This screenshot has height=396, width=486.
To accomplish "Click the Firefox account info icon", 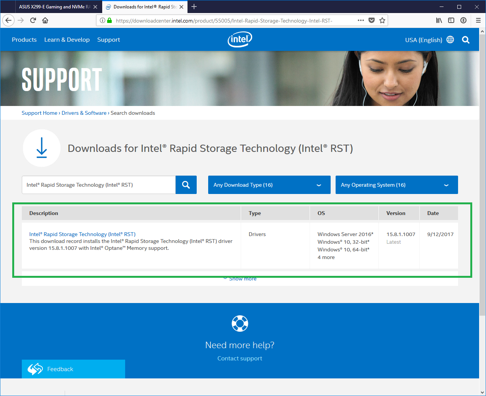I will point(463,21).
